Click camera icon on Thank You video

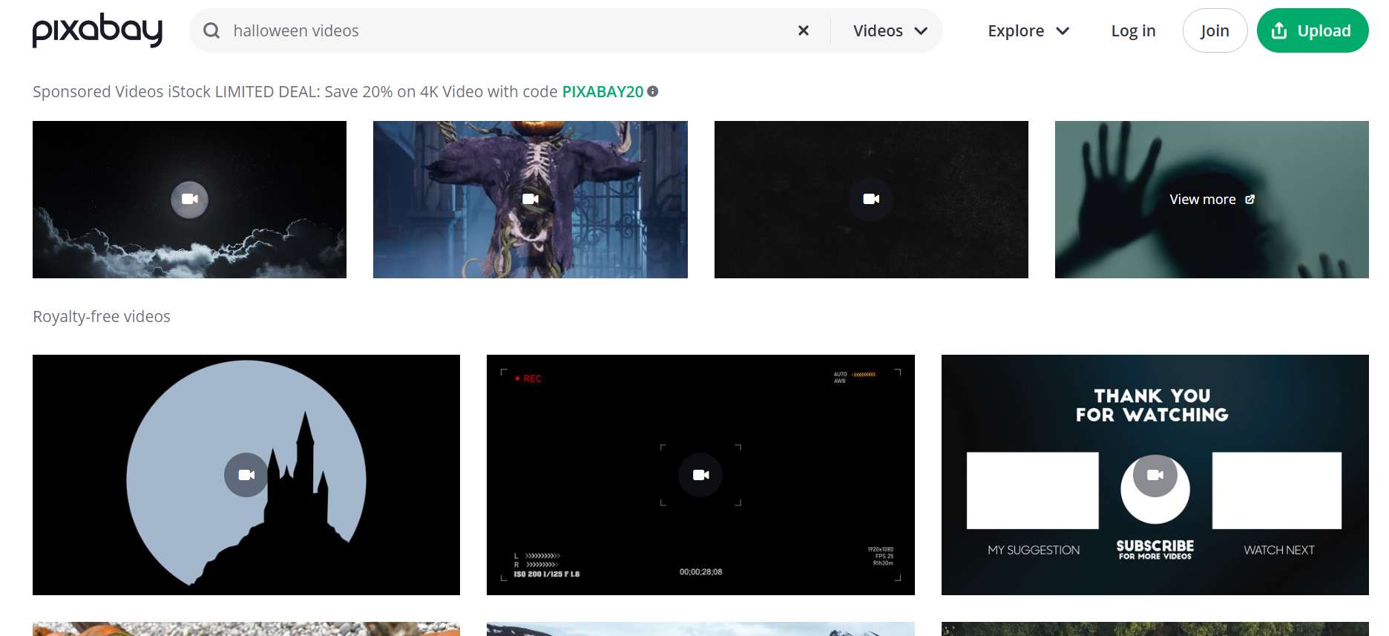point(1155,475)
